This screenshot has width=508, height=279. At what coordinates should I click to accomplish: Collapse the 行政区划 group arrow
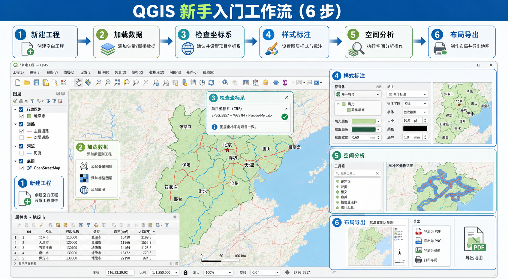tap(15, 109)
